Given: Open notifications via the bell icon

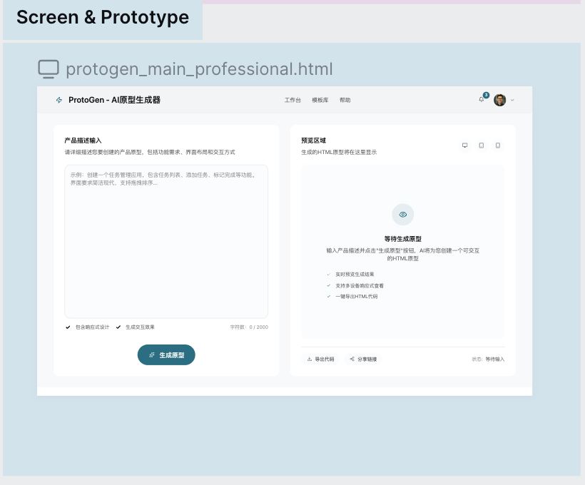Looking at the screenshot, I should (482, 100).
